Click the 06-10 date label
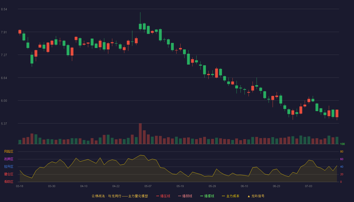Image resolution: width=354 pixels, height=202 pixels. pos(244,186)
